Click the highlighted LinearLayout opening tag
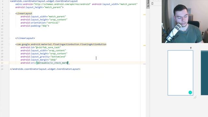Viewport: 208px width, 117px height. coord(24,13)
